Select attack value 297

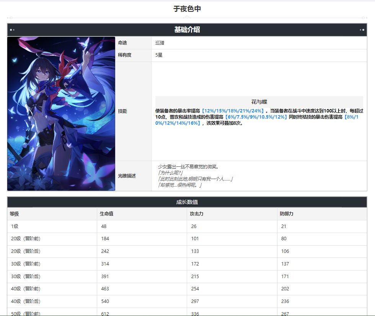pyautogui.click(x=195, y=301)
